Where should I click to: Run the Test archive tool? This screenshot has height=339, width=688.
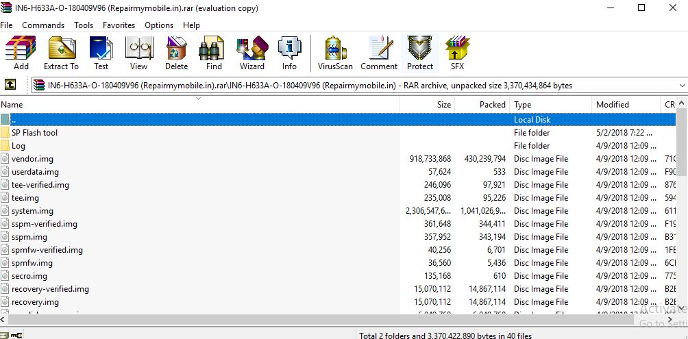pos(101,53)
